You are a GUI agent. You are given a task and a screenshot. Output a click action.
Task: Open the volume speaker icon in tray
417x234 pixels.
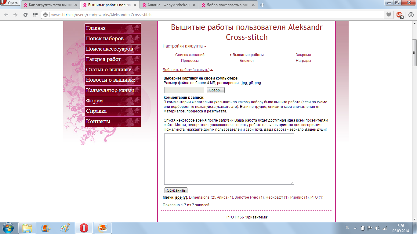click(x=377, y=228)
